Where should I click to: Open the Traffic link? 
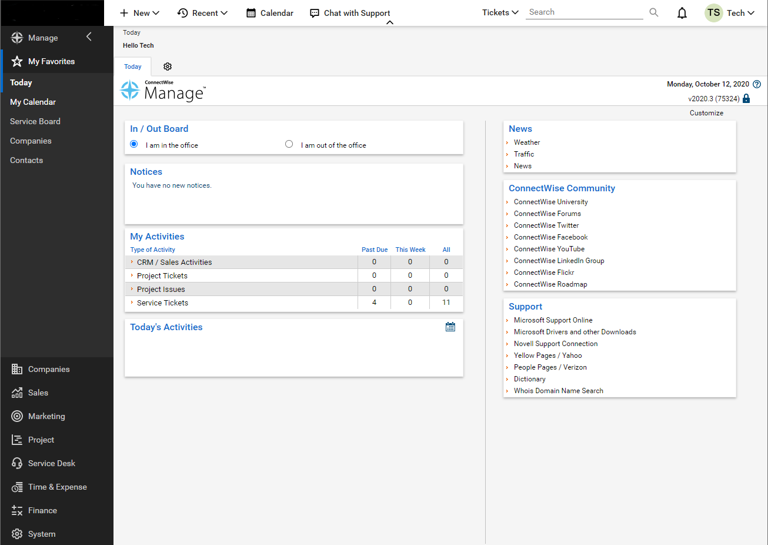524,154
